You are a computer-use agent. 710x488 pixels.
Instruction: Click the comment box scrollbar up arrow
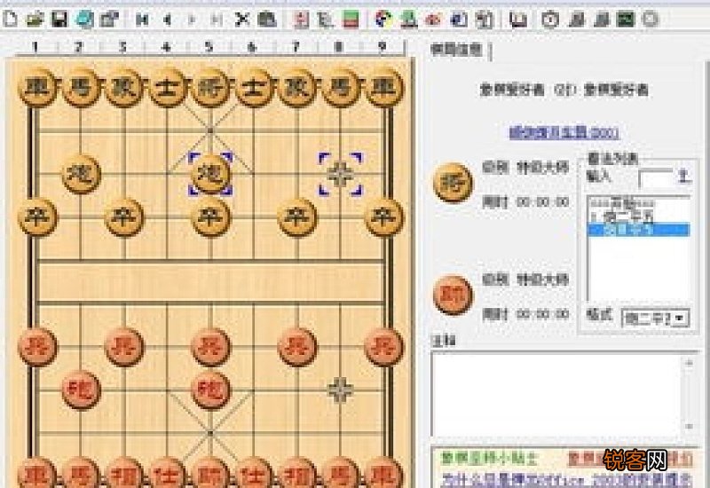coord(689,363)
